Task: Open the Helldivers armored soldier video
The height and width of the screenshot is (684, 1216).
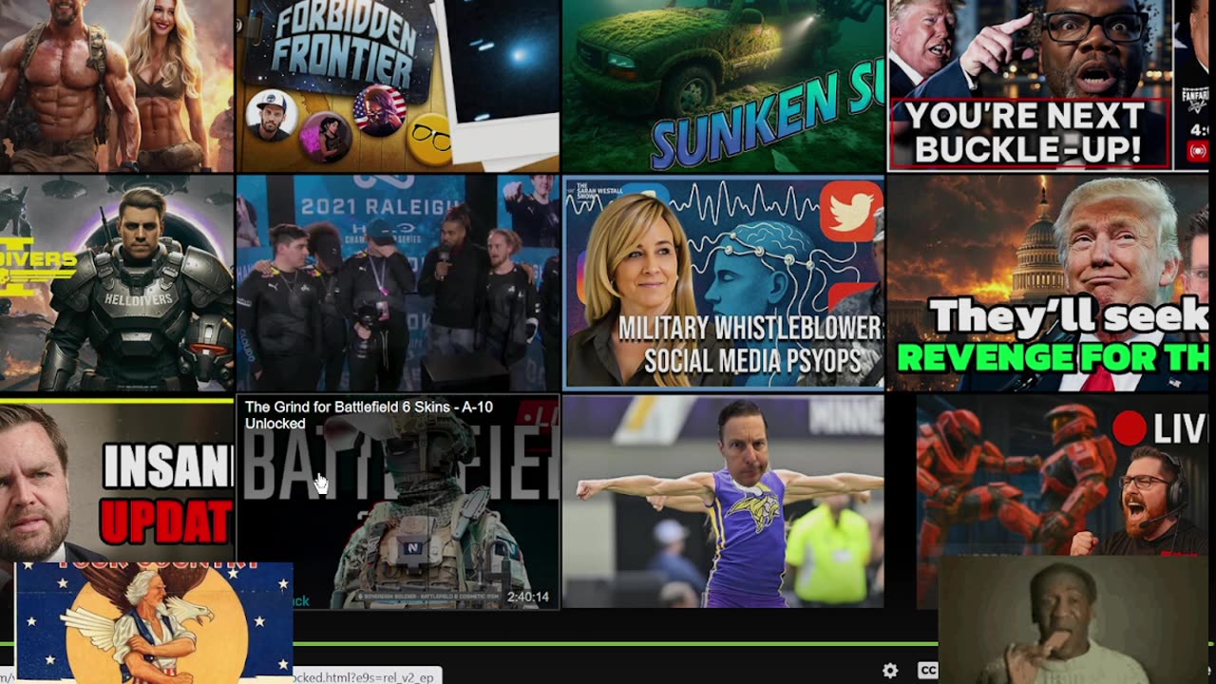Action: (117, 283)
